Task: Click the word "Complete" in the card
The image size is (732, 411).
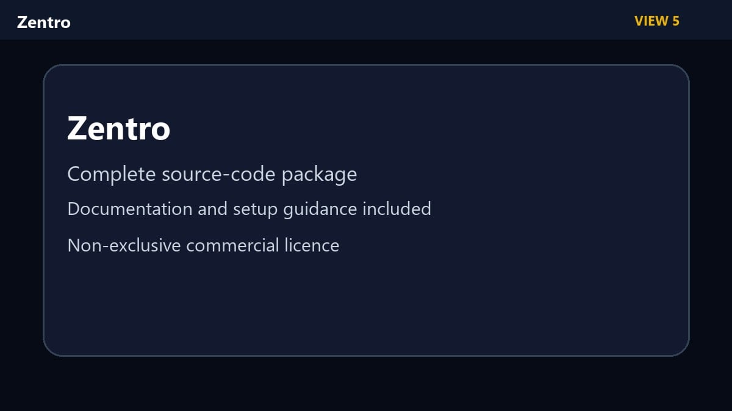Action: coord(112,175)
